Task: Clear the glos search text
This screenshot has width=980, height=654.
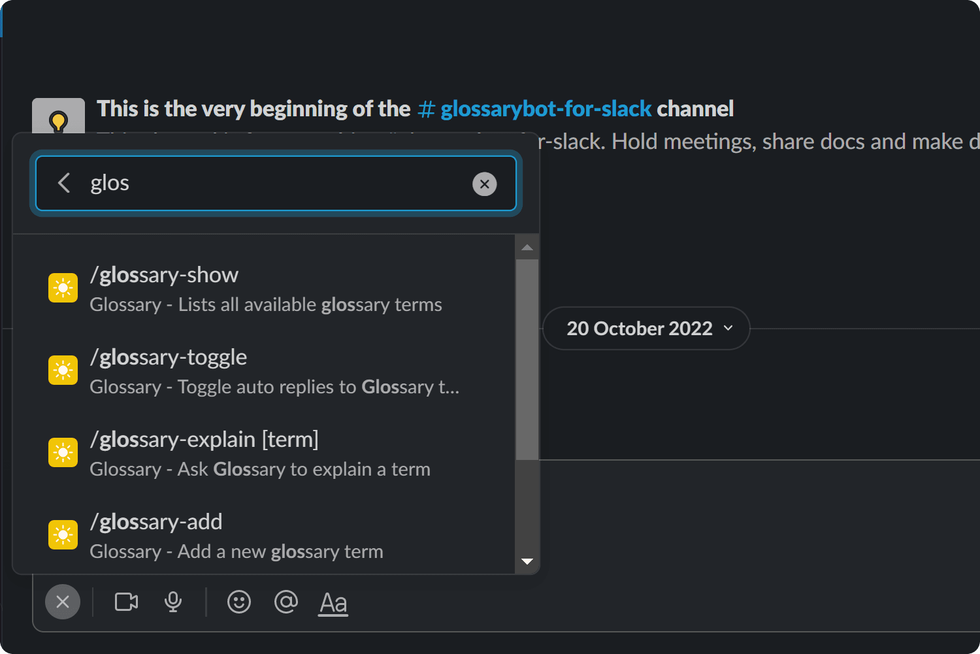Action: pyautogui.click(x=484, y=184)
